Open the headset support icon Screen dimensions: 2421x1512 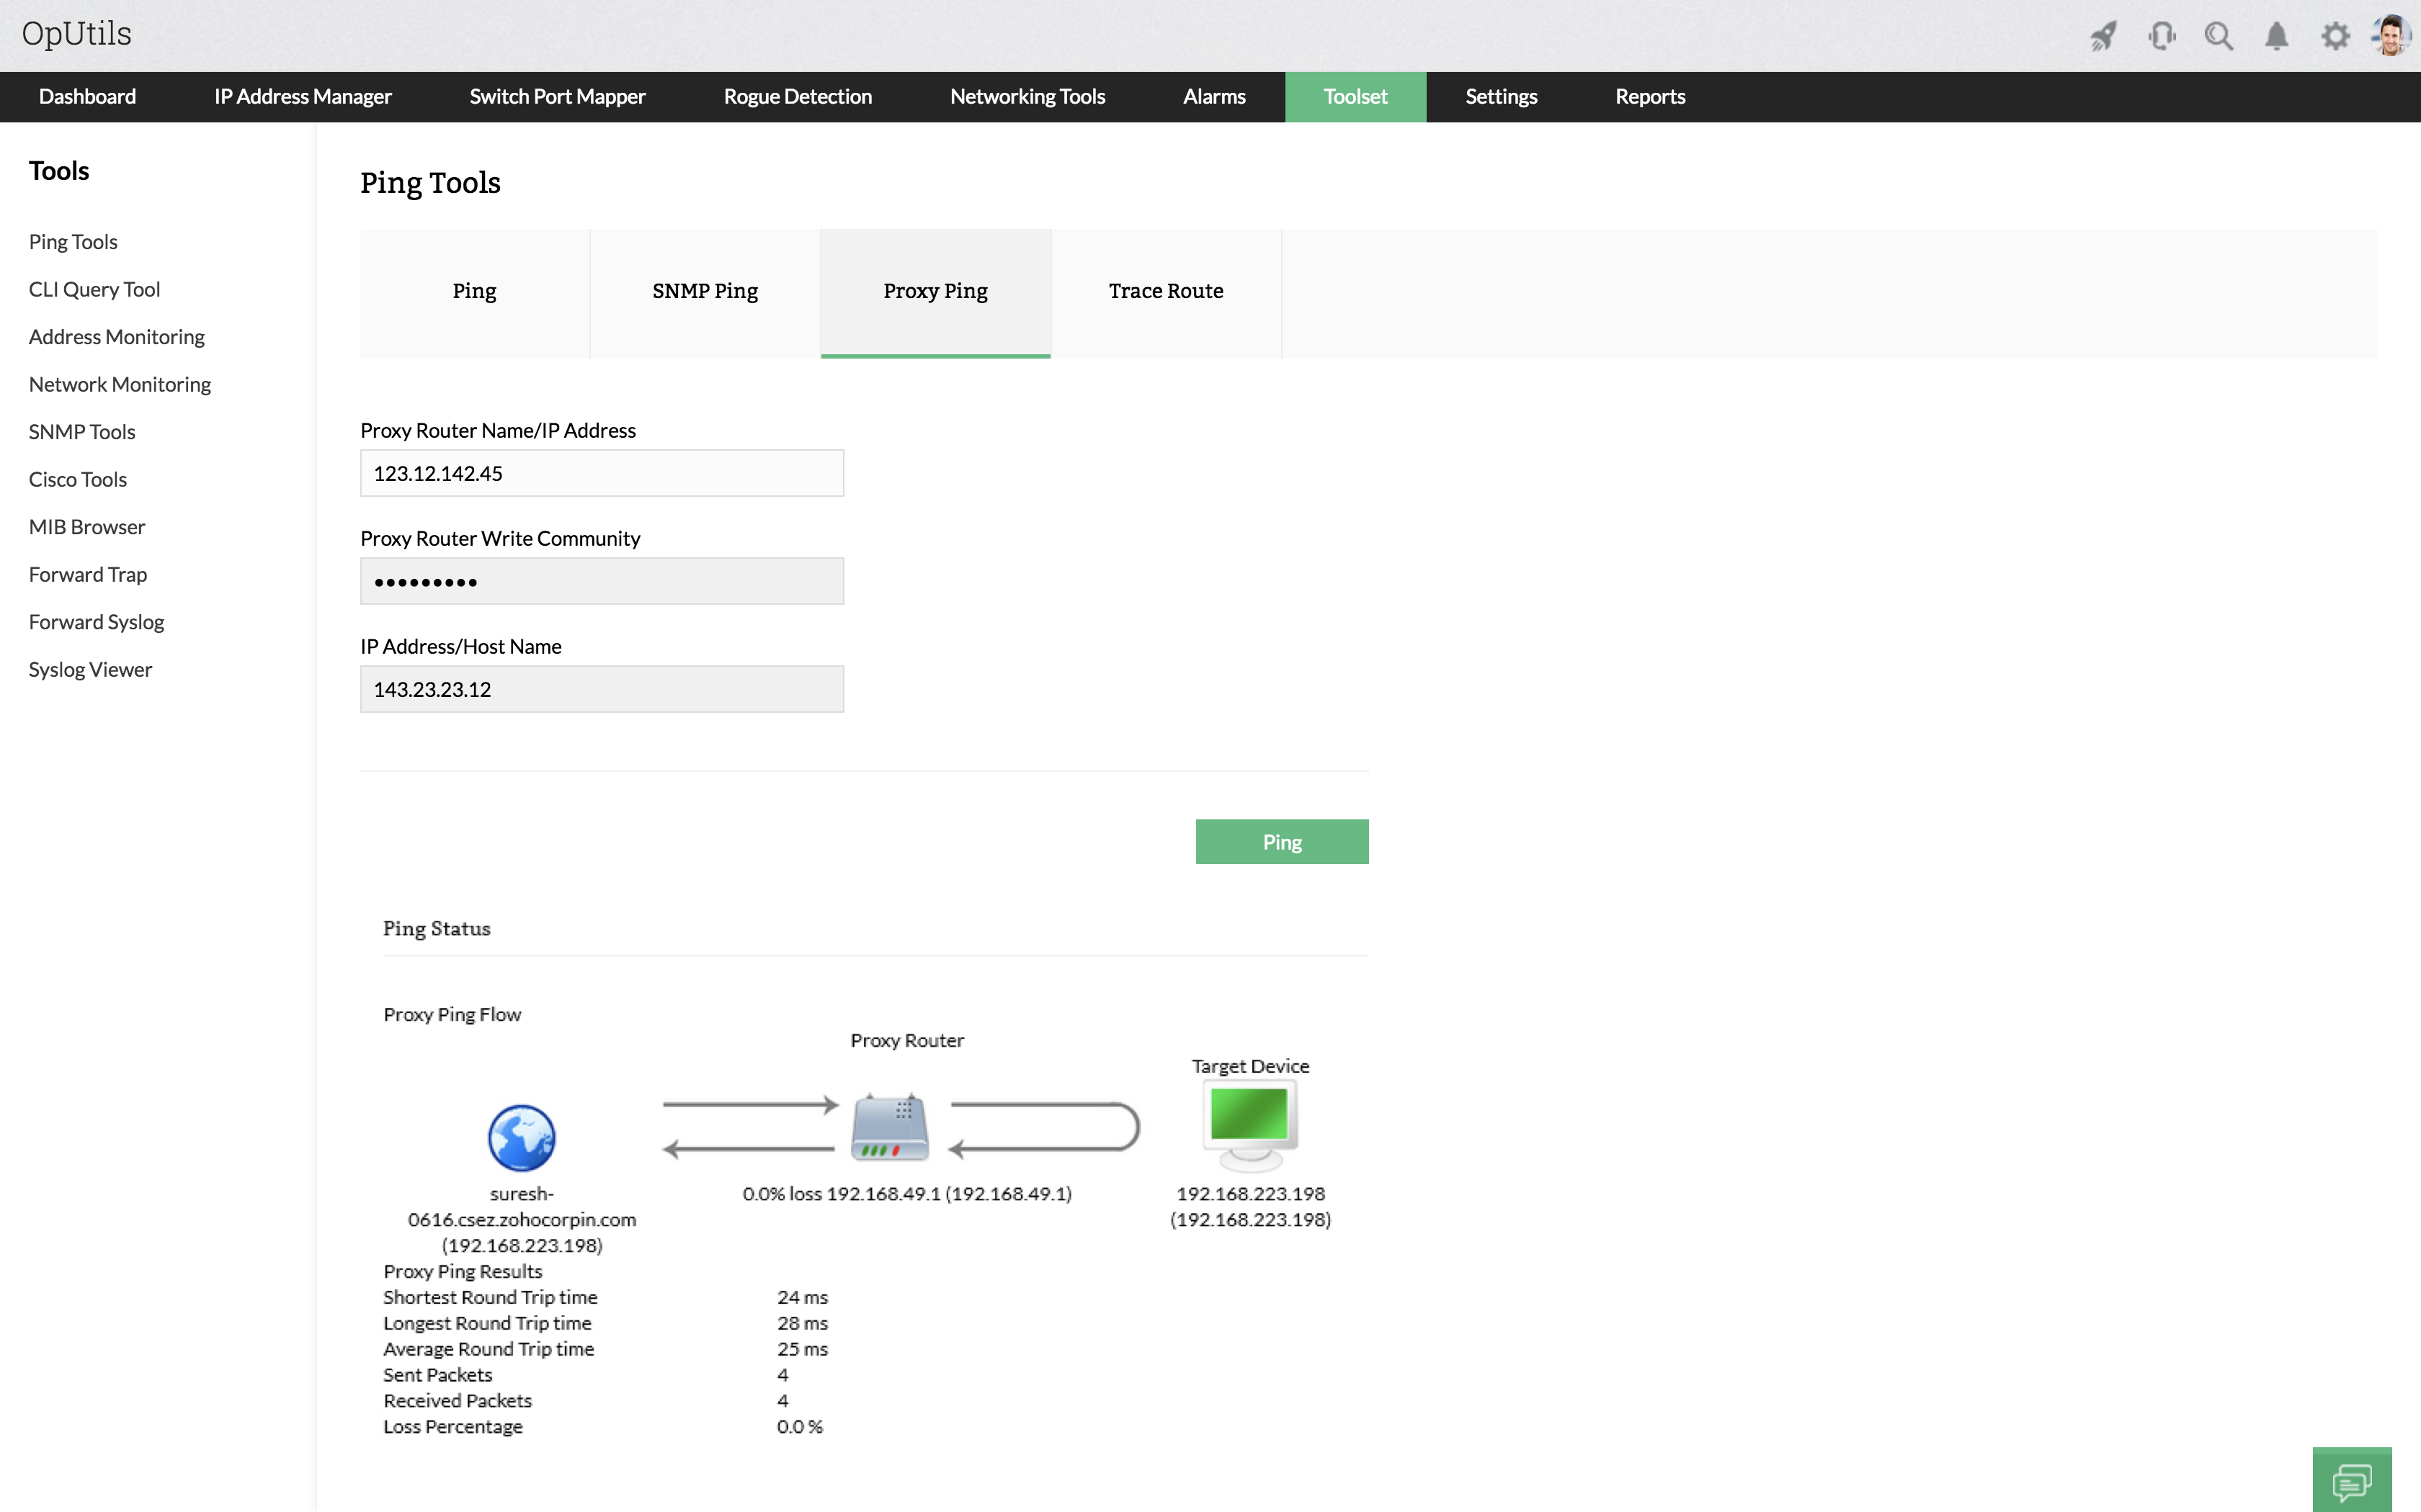pos(2161,37)
